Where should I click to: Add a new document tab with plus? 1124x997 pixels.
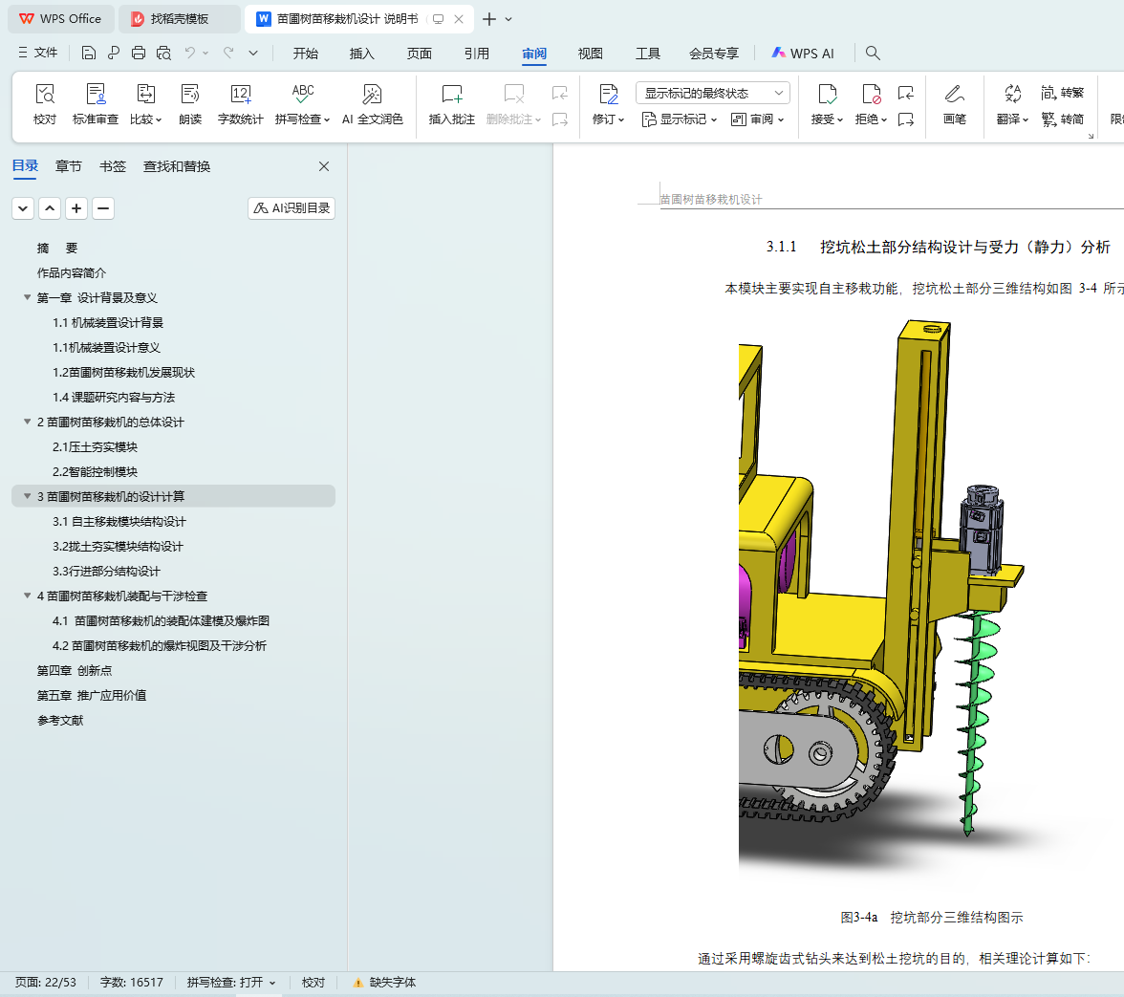[489, 18]
